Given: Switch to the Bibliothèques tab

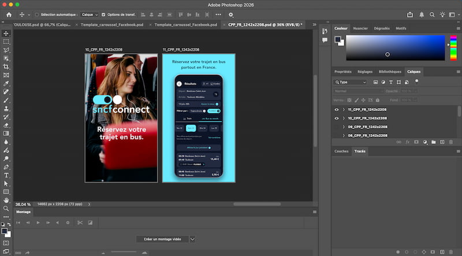Looking at the screenshot, I should pos(389,72).
